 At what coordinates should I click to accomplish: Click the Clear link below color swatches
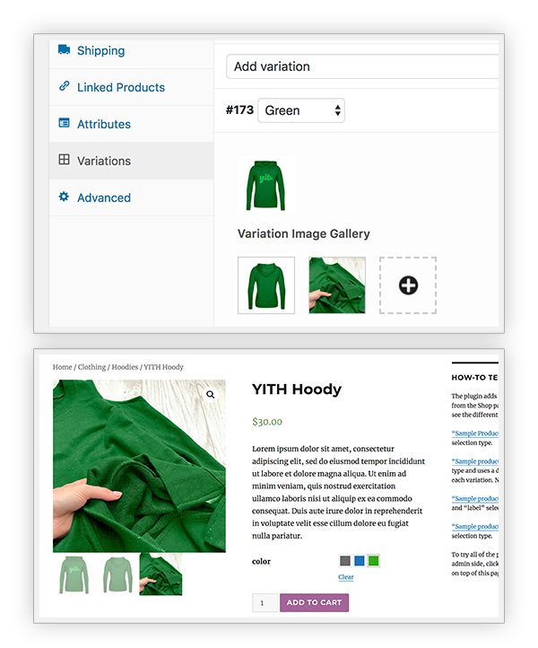pyautogui.click(x=345, y=577)
